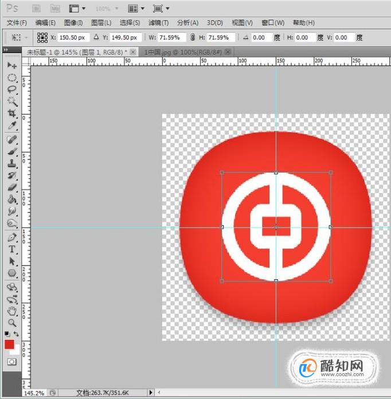Image resolution: width=391 pixels, height=399 pixels.
Task: Select the Horizontal Type tool
Action: (x=11, y=249)
